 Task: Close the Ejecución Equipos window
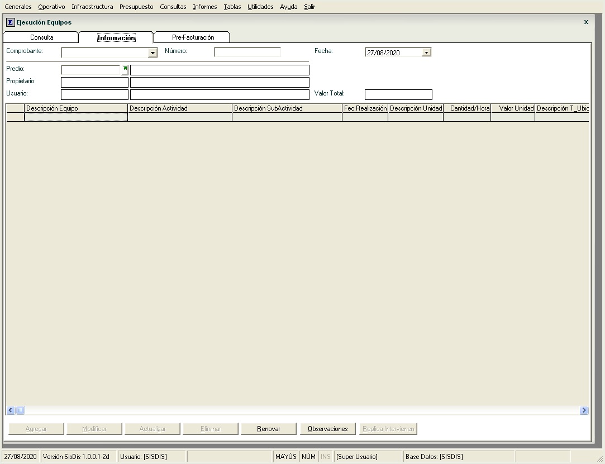coord(586,22)
